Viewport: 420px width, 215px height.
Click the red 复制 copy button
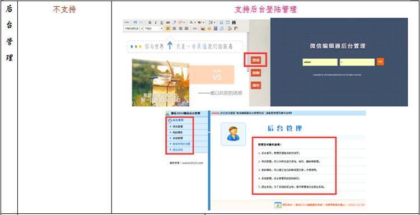[256, 73]
